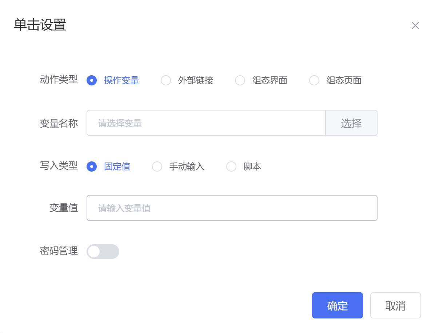Select the 脚本 write type radio
Screen dimensions: 435x333
(231, 167)
